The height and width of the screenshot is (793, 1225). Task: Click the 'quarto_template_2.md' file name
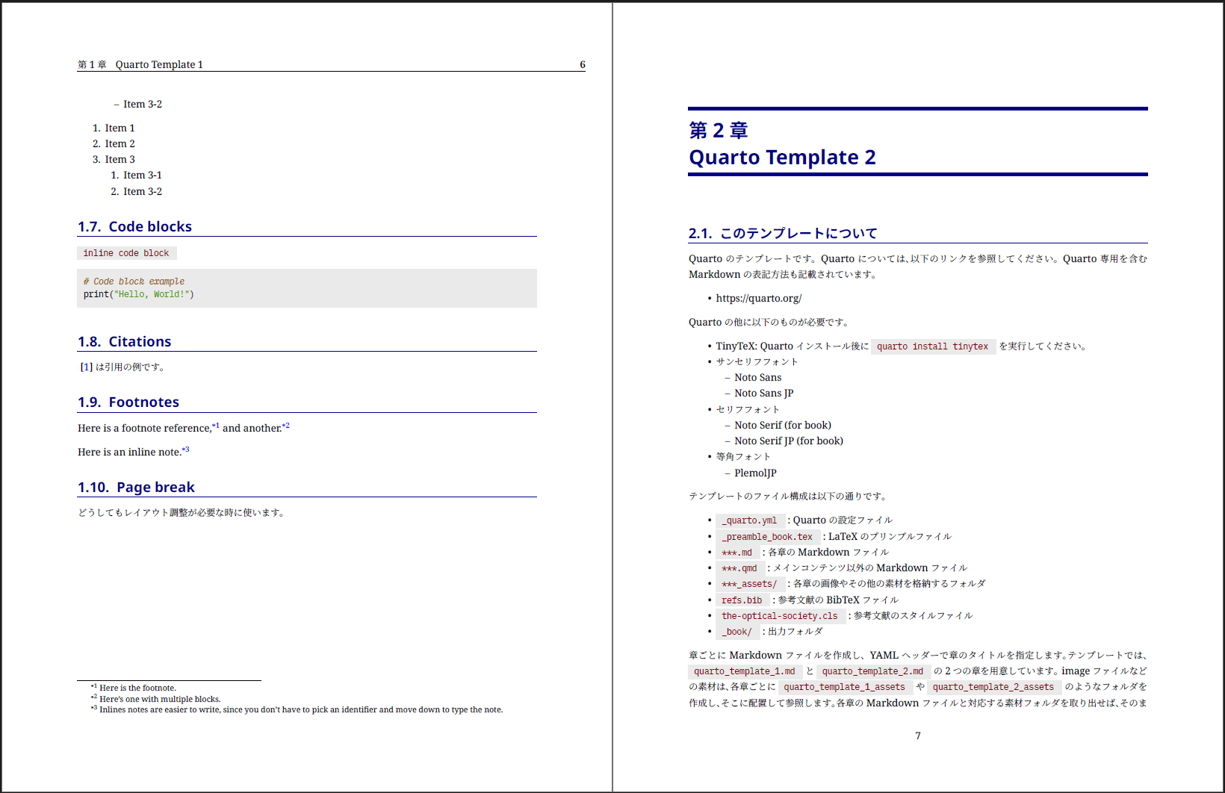point(872,671)
